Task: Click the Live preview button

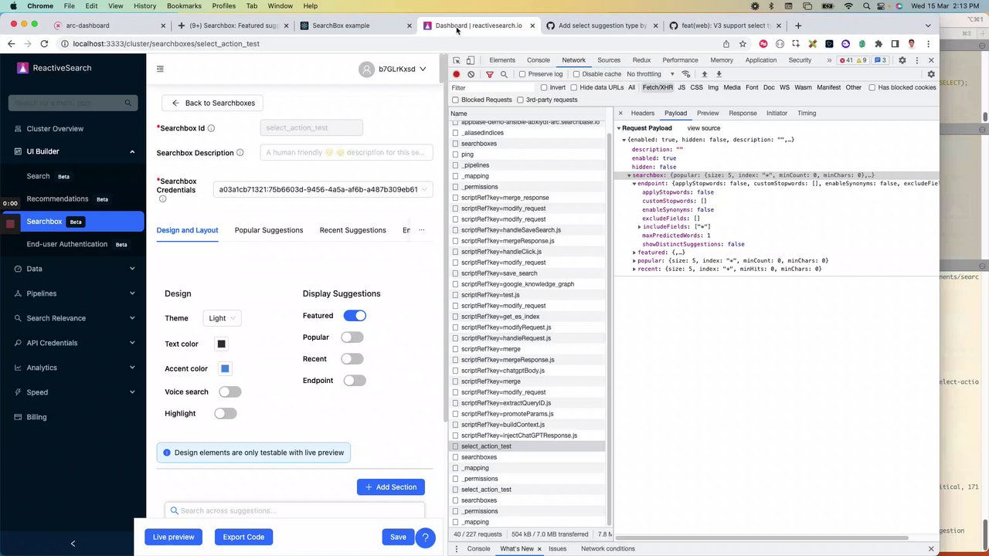Action: (x=174, y=537)
